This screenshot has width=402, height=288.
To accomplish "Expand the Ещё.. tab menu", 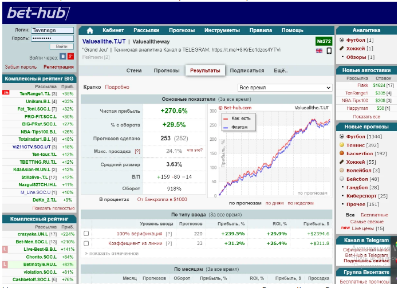I will 280,70.
